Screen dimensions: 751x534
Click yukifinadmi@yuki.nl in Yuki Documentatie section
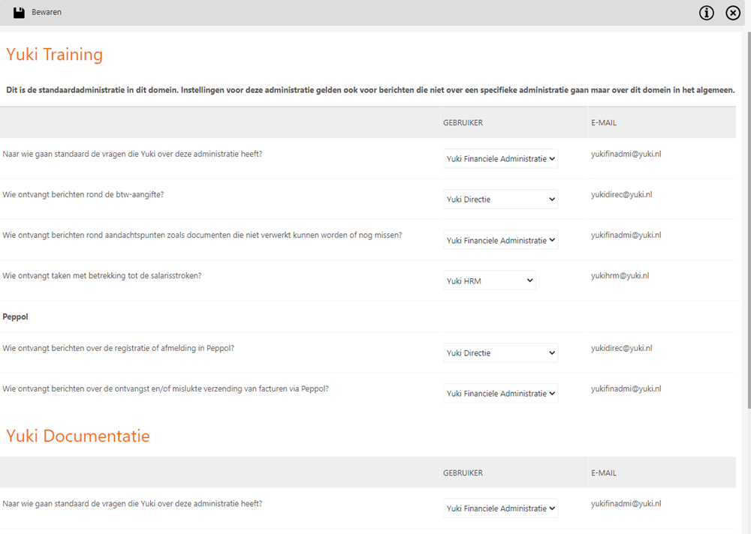pyautogui.click(x=626, y=503)
